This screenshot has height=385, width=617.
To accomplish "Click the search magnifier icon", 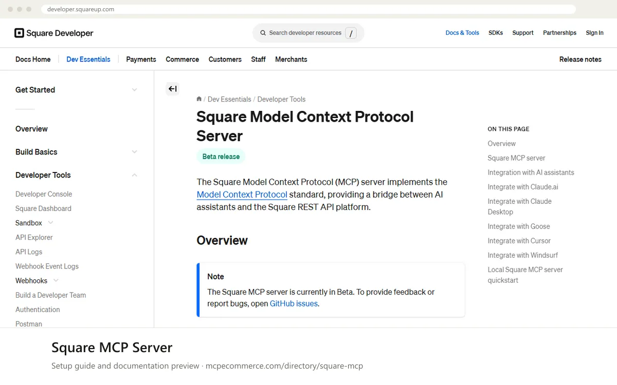I will (263, 33).
